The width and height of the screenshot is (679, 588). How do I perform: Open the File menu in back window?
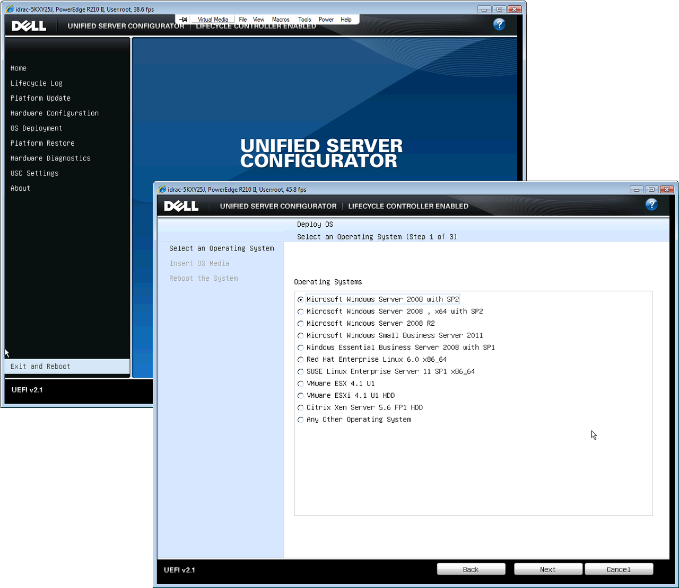(242, 20)
